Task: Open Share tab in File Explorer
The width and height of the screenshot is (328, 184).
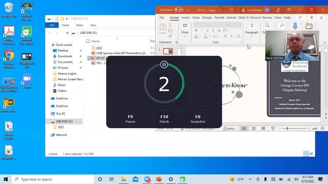Action: (79, 25)
